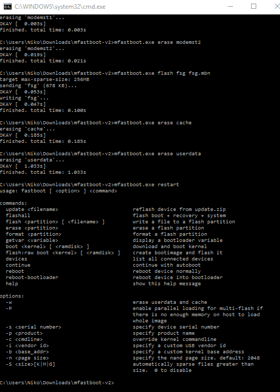The width and height of the screenshot is (280, 392).
Task: Click the '-w' option in options list
Action: tap(9, 302)
